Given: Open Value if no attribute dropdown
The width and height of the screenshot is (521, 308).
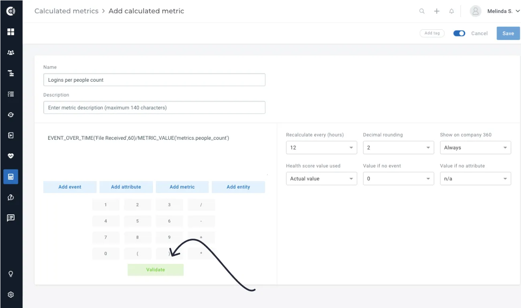Looking at the screenshot, I should [475, 179].
